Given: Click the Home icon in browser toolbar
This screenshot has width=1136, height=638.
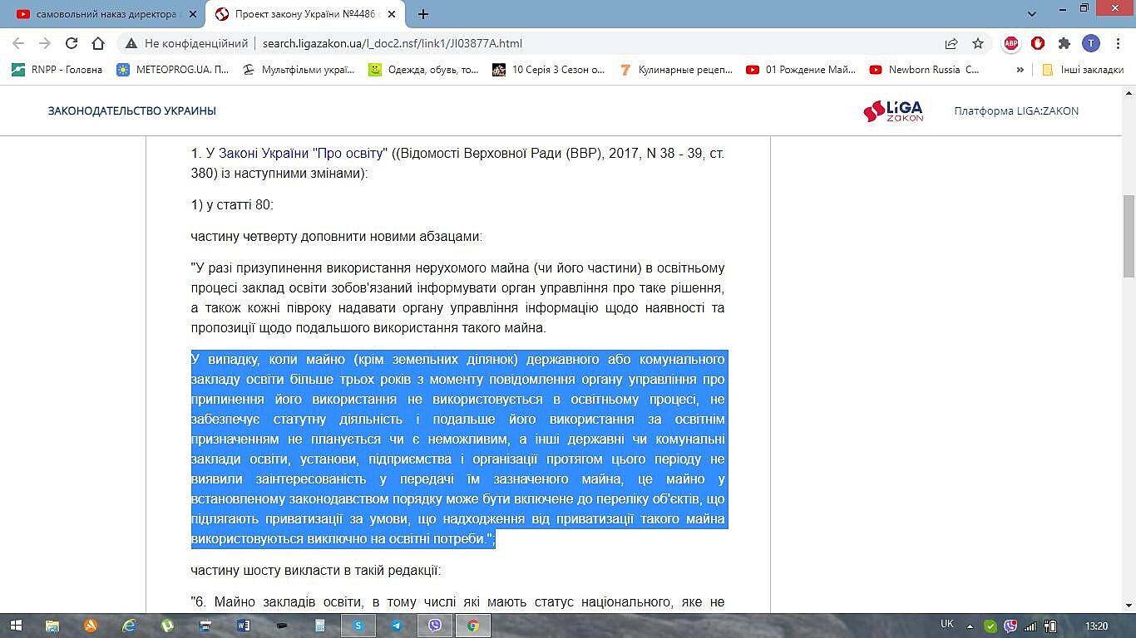Looking at the screenshot, I should pyautogui.click(x=98, y=43).
